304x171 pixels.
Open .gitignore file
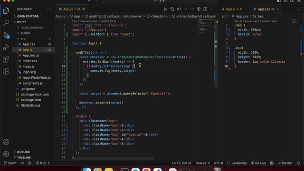pyautogui.click(x=28, y=89)
